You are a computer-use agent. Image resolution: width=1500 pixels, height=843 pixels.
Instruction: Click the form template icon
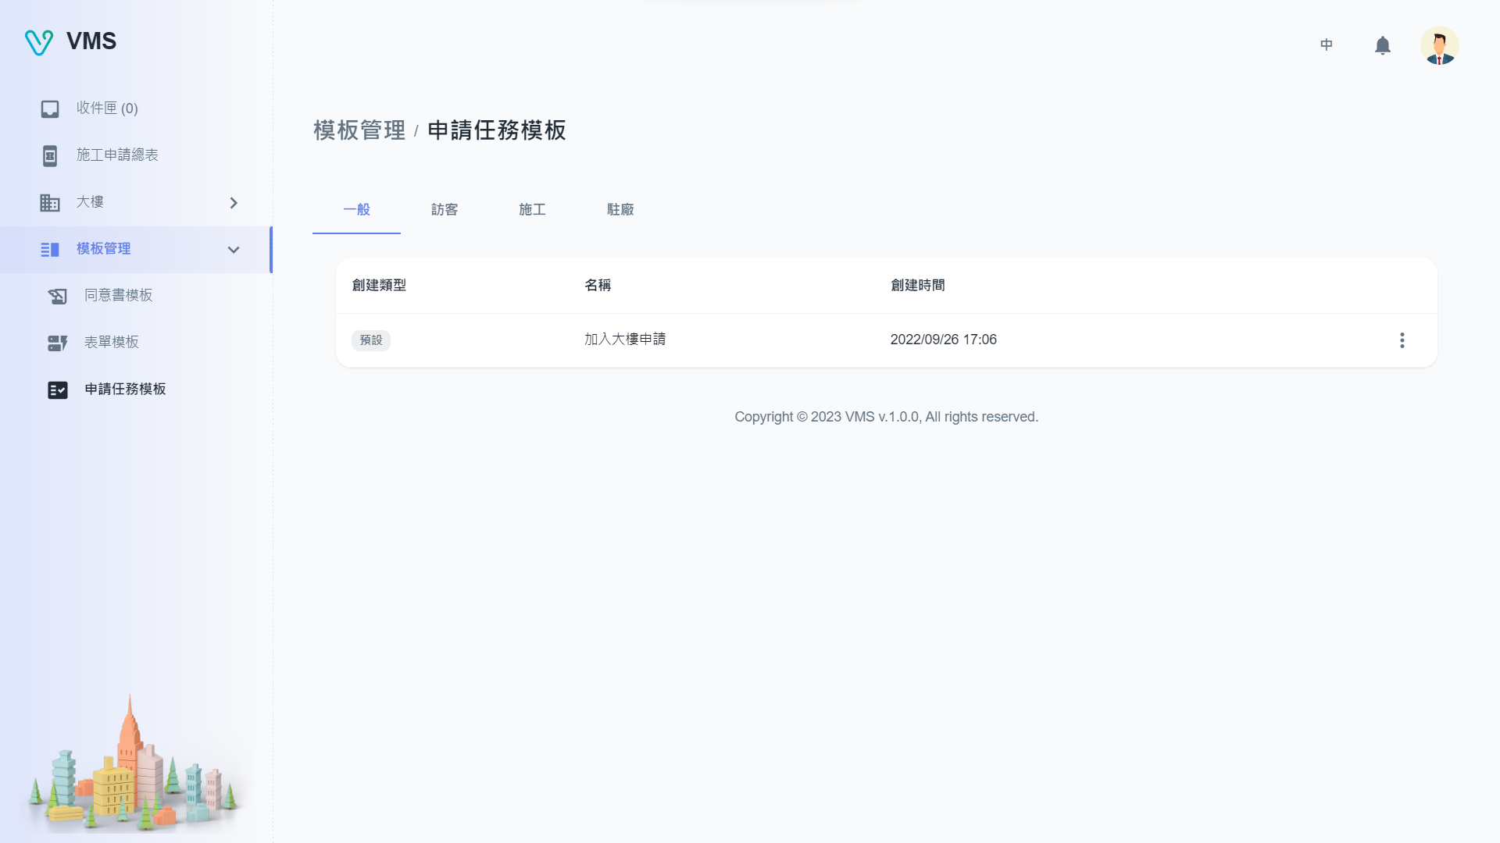[x=58, y=343]
